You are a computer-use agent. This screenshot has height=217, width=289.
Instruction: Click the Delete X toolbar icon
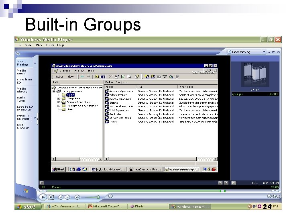coord(110,77)
